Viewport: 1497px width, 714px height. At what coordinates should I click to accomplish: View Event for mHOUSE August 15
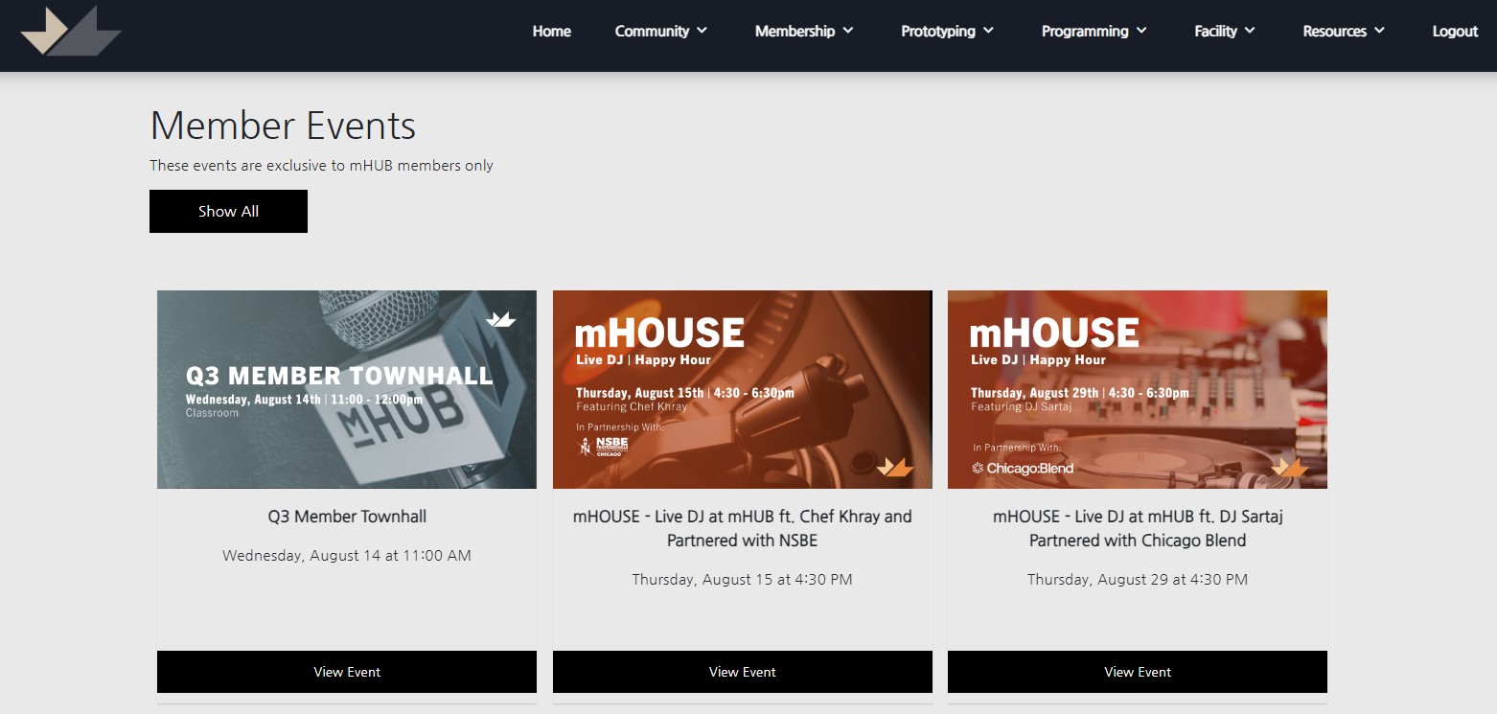tap(742, 672)
